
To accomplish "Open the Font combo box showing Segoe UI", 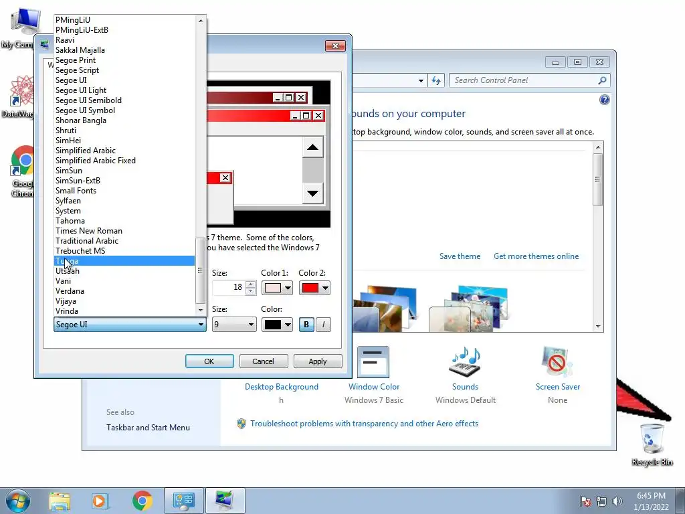I will [130, 325].
